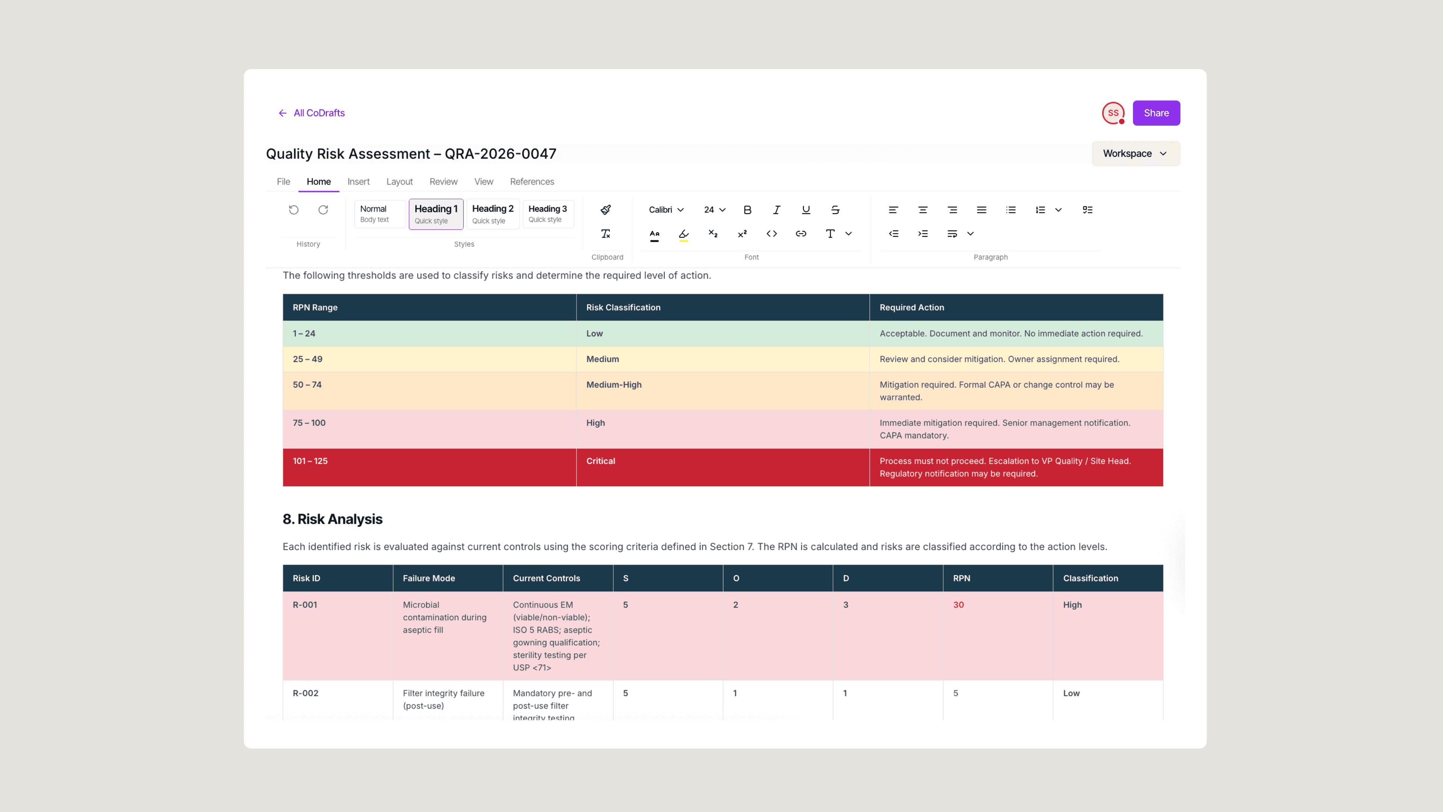The height and width of the screenshot is (812, 1443).
Task: Click the text highlight color icon
Action: click(x=684, y=234)
